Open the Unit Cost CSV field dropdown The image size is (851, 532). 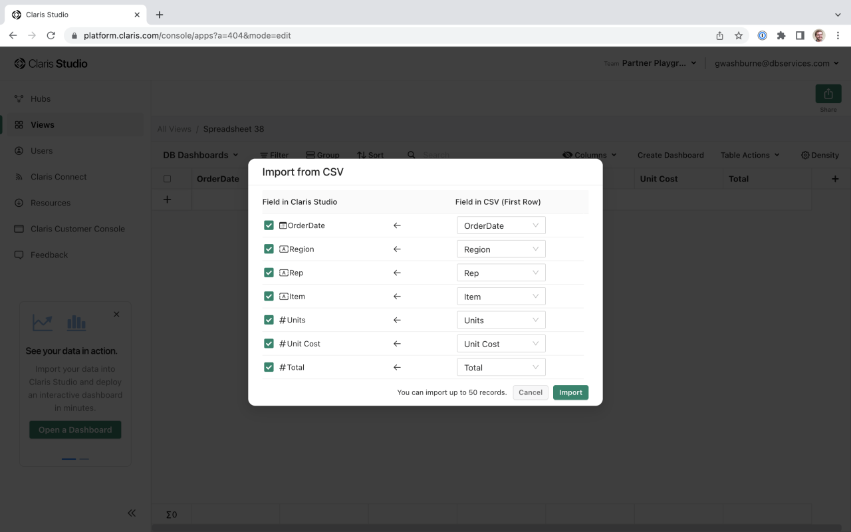(x=501, y=344)
